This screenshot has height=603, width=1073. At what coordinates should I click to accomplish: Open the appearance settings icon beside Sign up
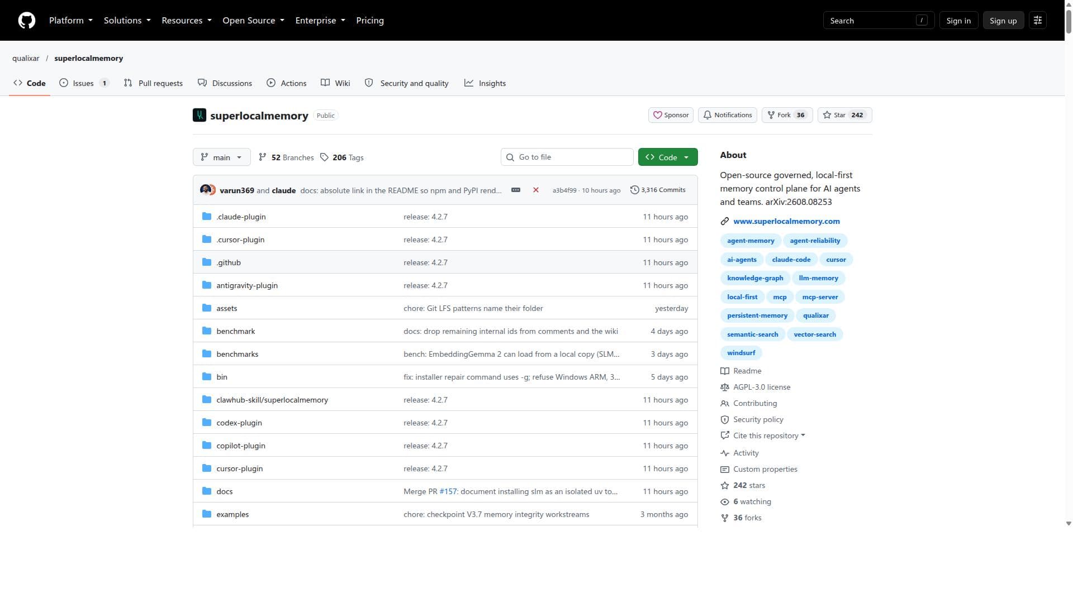pyautogui.click(x=1038, y=21)
